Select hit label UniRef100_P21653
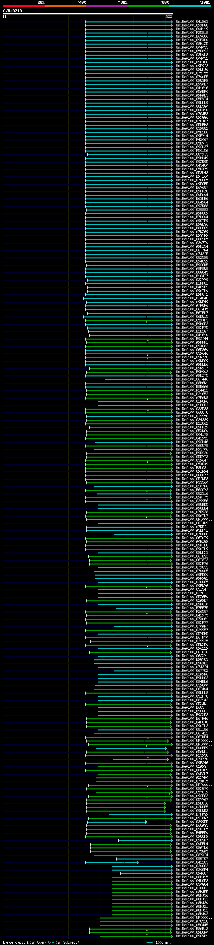Screen dimensions: 214x945 [x=192, y=394]
